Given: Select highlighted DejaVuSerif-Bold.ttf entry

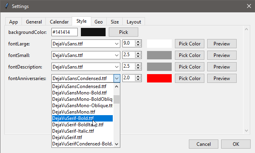Looking at the screenshot, I should (82, 118).
